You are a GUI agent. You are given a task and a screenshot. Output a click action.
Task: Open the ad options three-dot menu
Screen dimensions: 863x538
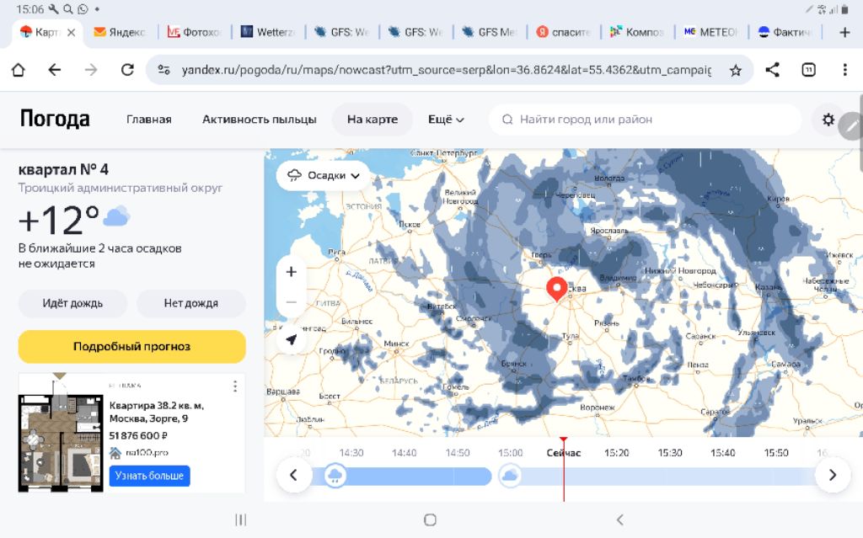tap(235, 386)
